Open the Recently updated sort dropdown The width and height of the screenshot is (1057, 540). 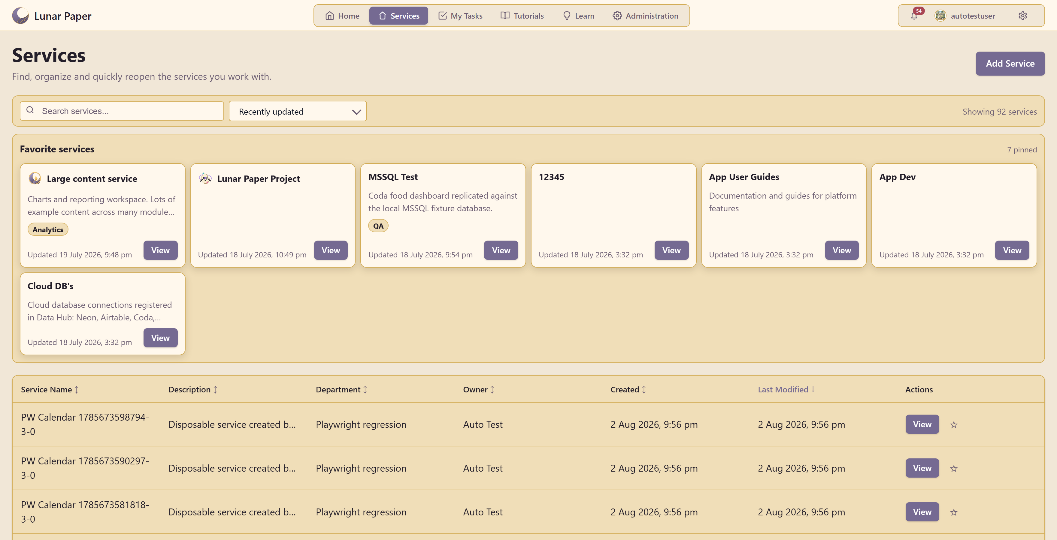coord(298,111)
